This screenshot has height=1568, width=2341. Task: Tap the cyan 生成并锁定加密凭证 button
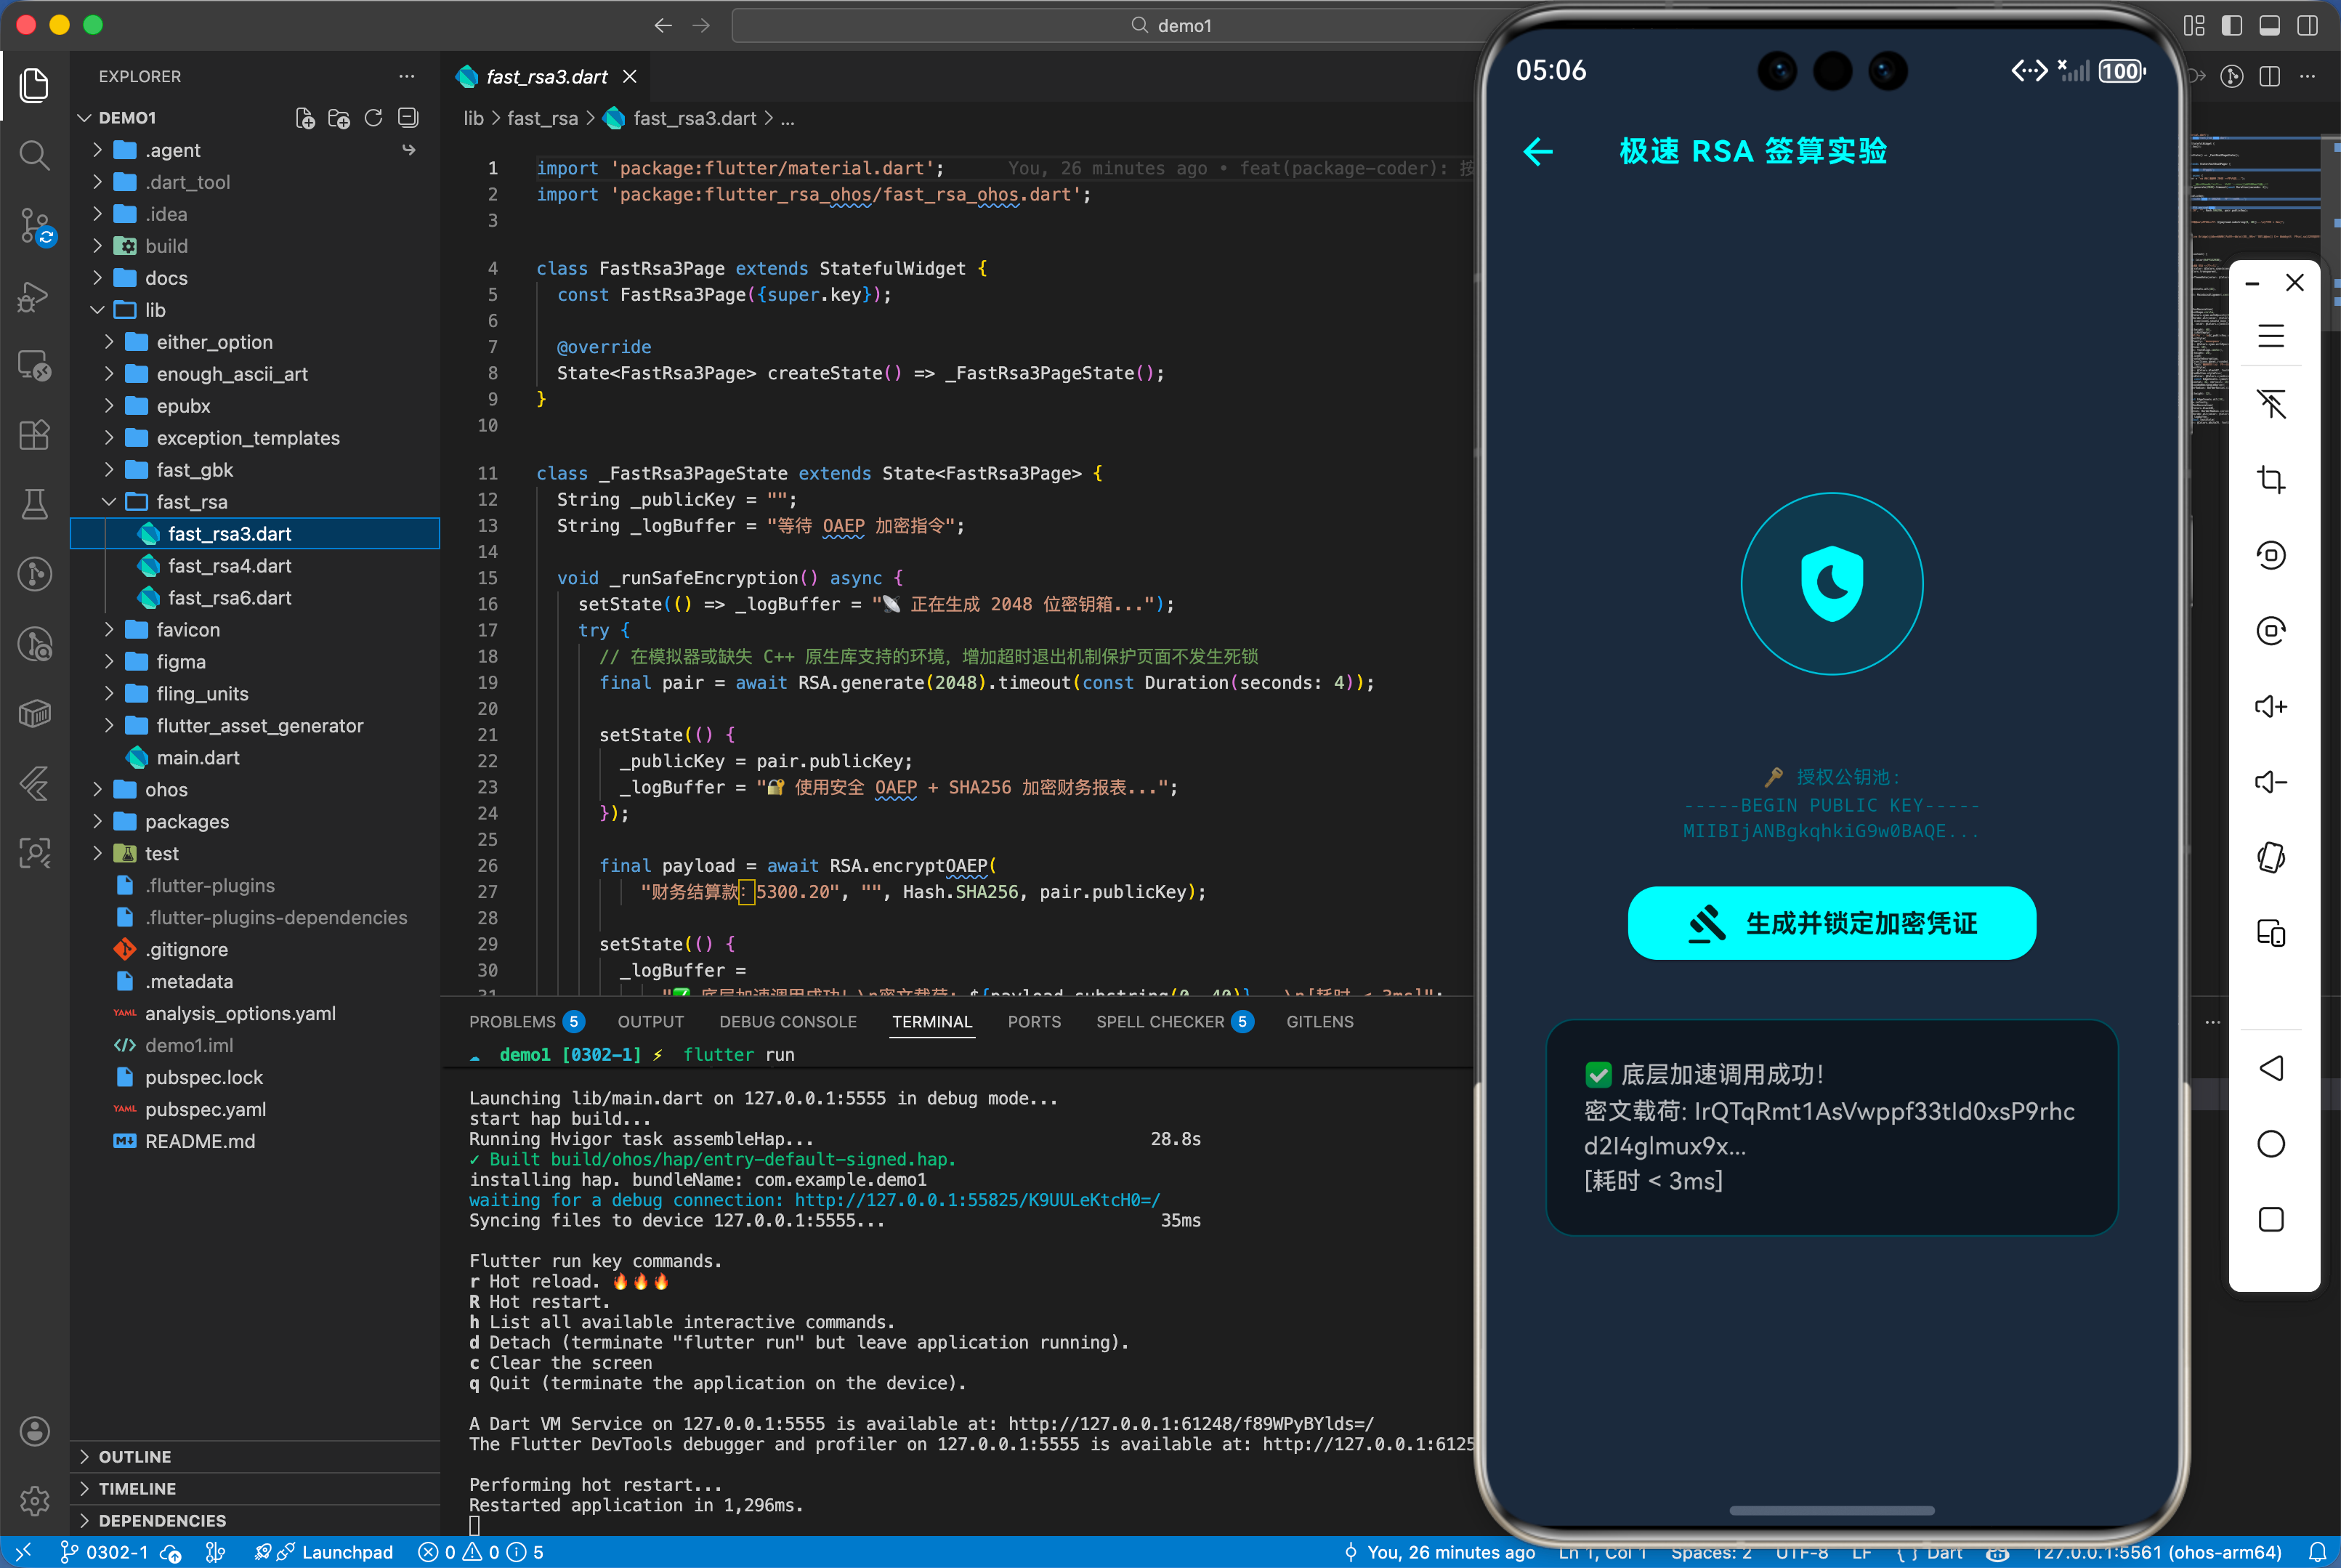pos(1831,922)
